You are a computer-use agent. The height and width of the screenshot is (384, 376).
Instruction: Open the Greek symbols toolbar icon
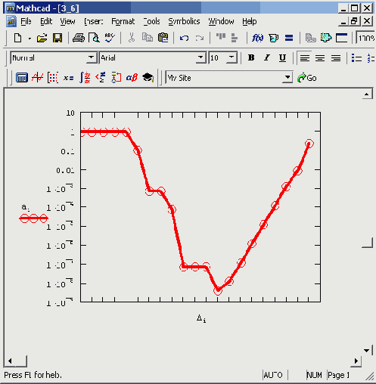[132, 78]
